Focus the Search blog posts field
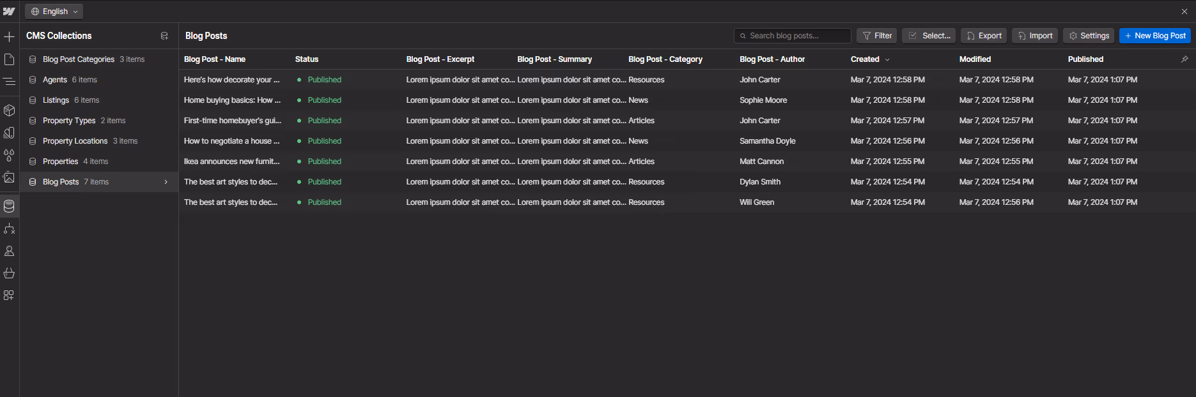Image resolution: width=1196 pixels, height=397 pixels. point(792,36)
